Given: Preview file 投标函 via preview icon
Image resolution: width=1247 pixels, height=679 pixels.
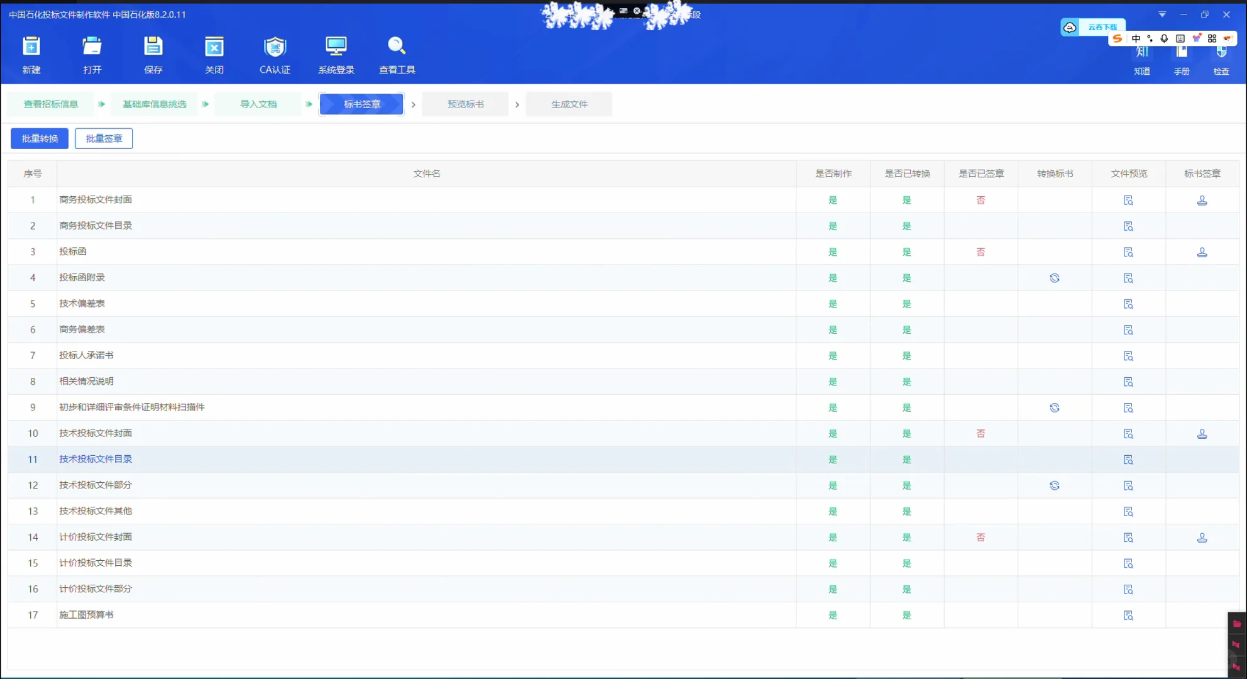Looking at the screenshot, I should [1128, 252].
